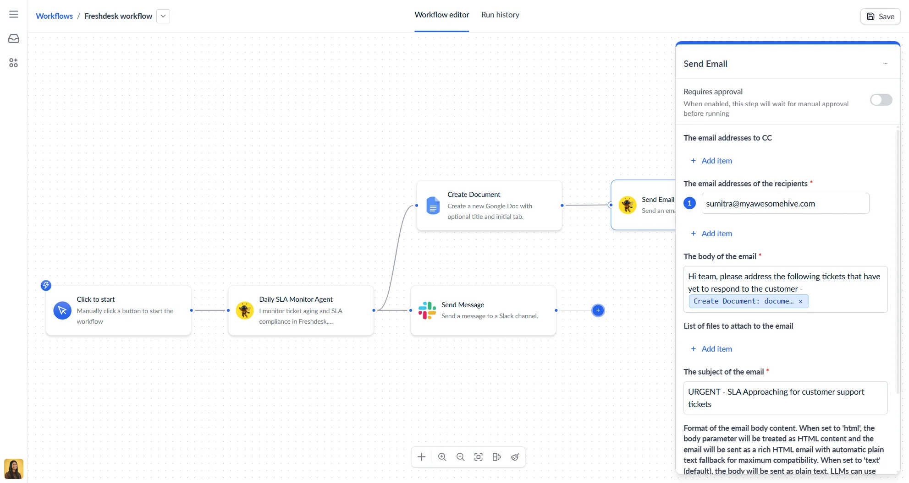Open the hamburger navigation menu
This screenshot has height=483, width=909.
13,14
